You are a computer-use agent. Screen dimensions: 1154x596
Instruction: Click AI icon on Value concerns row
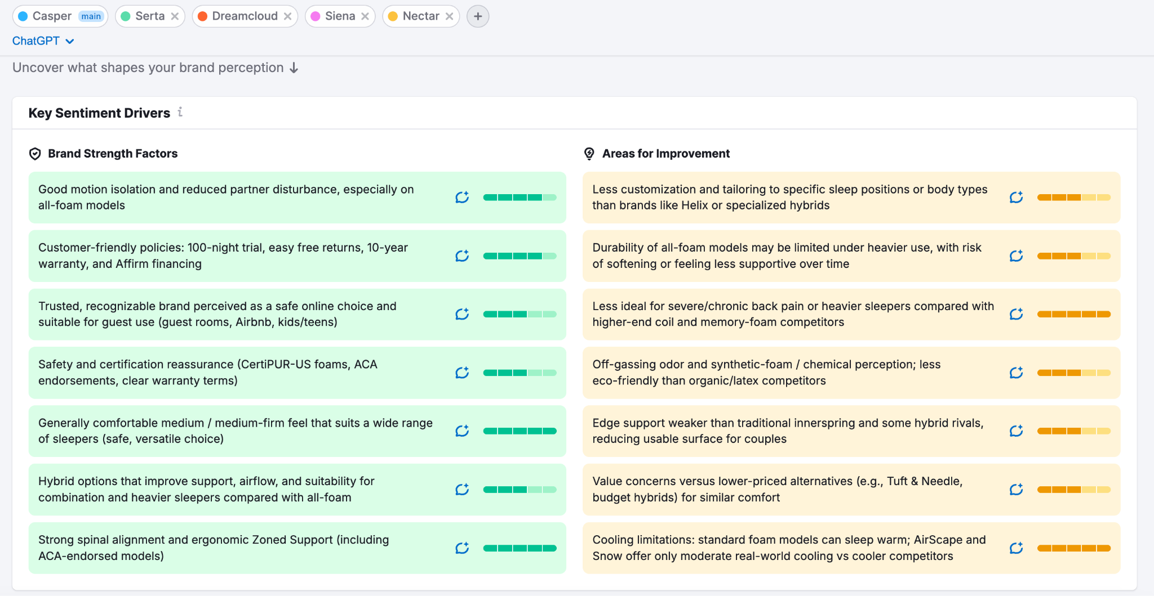tap(1017, 490)
